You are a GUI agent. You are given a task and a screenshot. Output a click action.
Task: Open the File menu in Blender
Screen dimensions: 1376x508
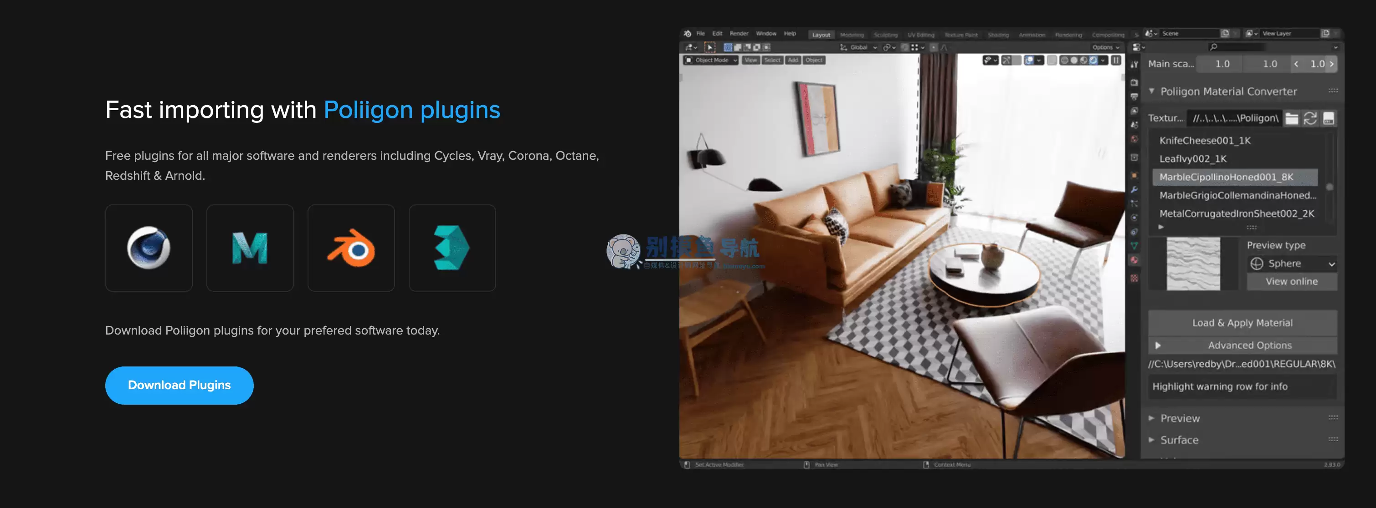pyautogui.click(x=700, y=34)
